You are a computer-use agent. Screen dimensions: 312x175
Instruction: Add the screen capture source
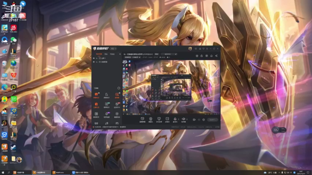point(142,120)
